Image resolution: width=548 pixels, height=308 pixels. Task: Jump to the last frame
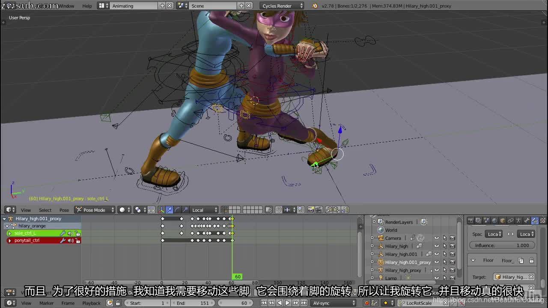click(304, 303)
